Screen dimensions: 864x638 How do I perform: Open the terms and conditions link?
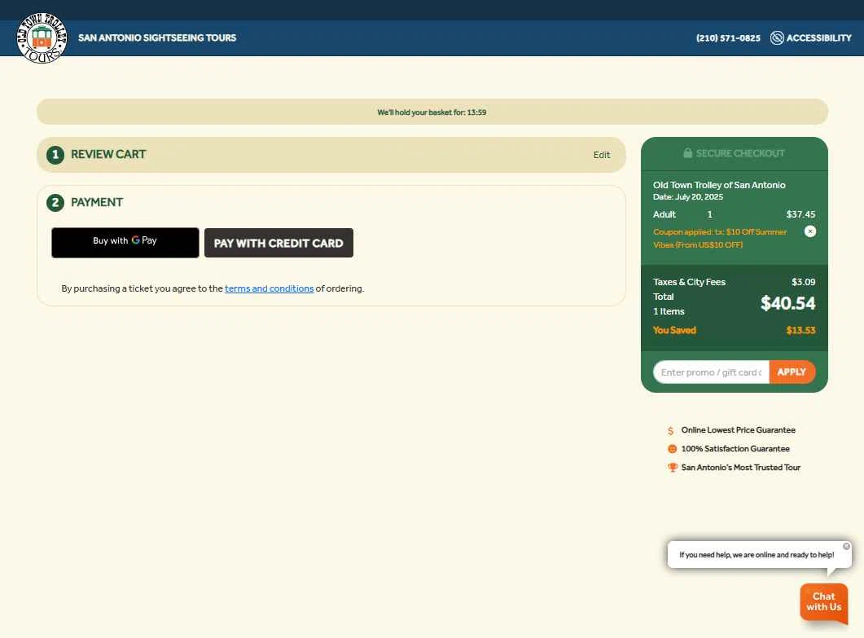pos(269,288)
